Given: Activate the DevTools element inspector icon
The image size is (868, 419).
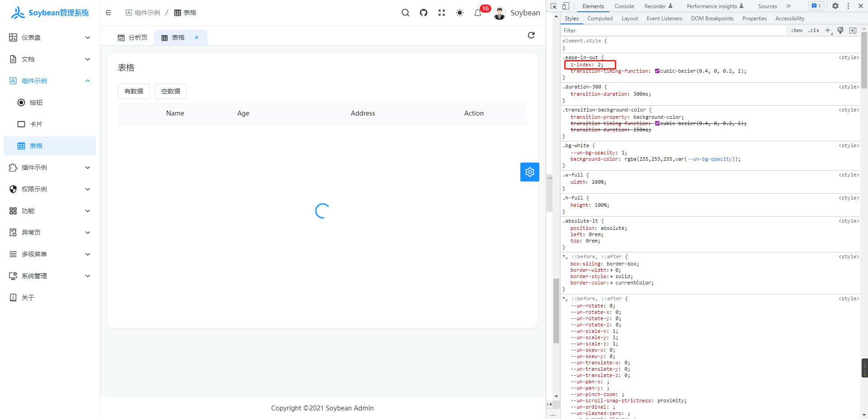Looking at the screenshot, I should (x=553, y=6).
